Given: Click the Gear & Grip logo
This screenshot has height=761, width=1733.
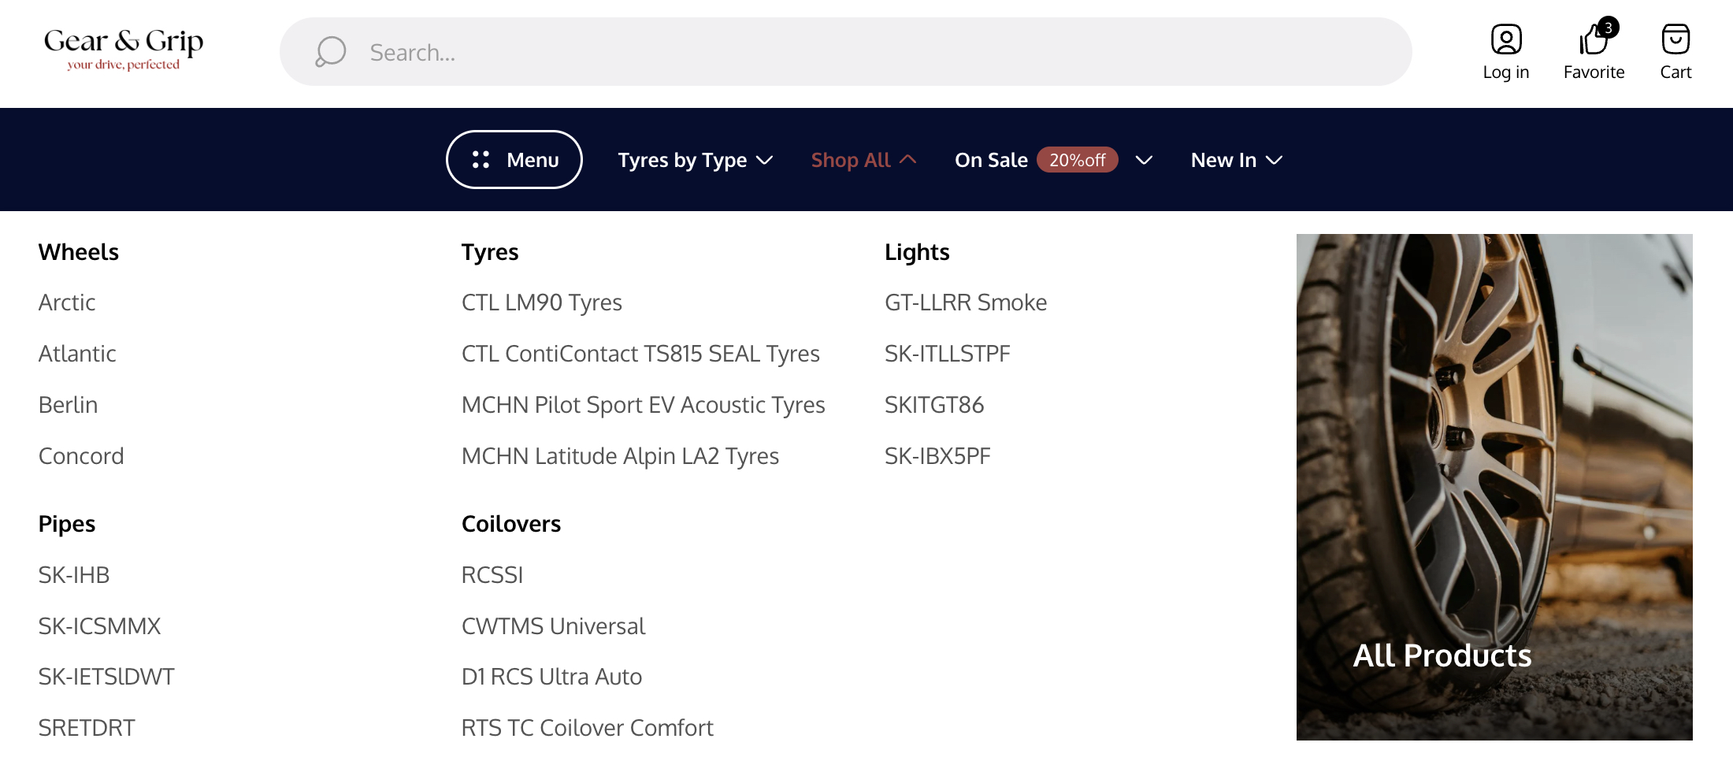Looking at the screenshot, I should tap(124, 49).
